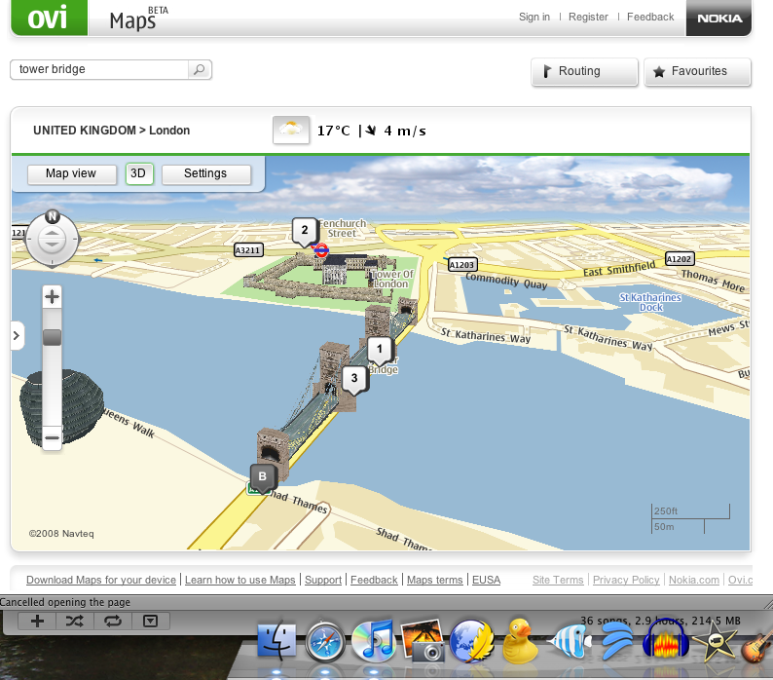Expand the side panel arrow
The height and width of the screenshot is (680, 773).
click(x=17, y=335)
